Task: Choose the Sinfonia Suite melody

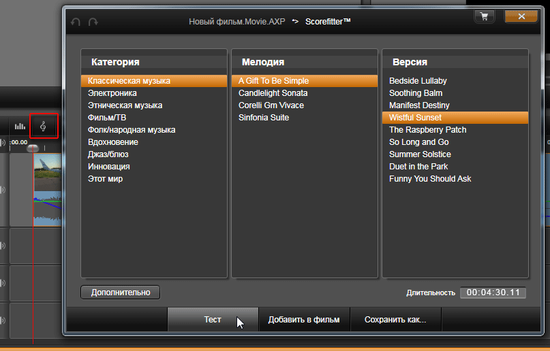Action: (x=264, y=118)
